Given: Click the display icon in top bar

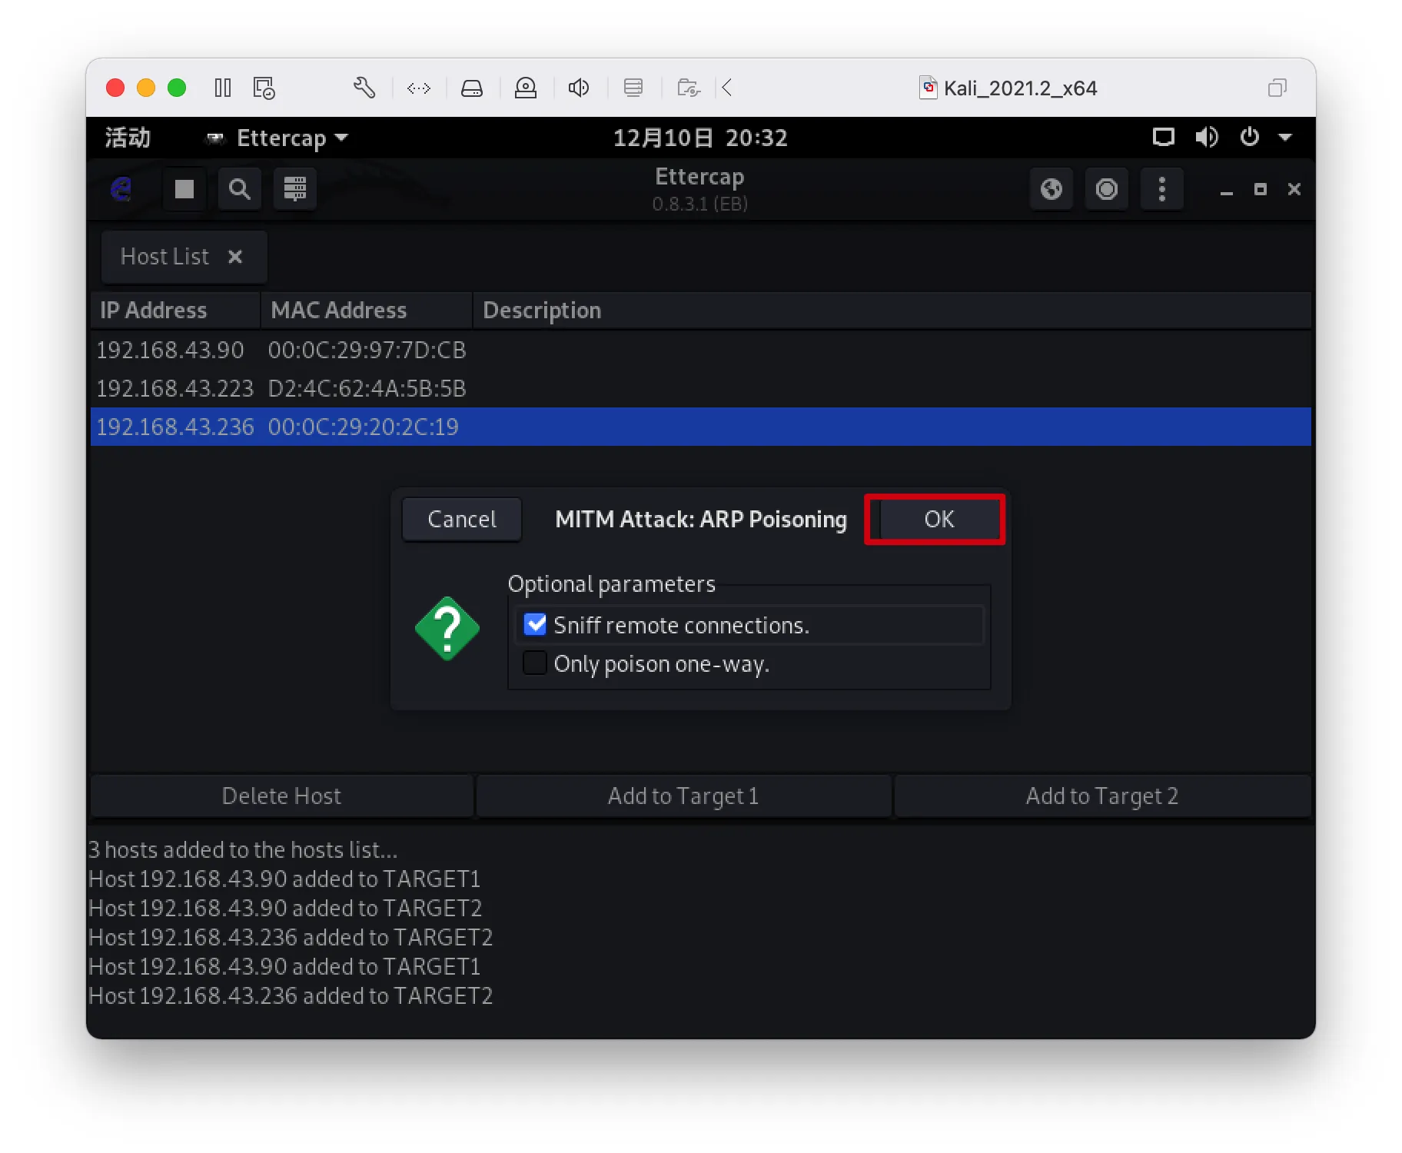Looking at the screenshot, I should pos(1163,138).
